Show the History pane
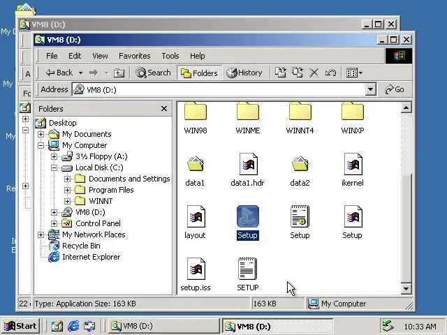 244,73
